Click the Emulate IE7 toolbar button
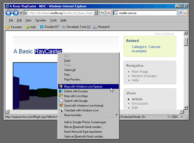The height and width of the screenshot is (143, 194). pyautogui.click(x=49, y=27)
